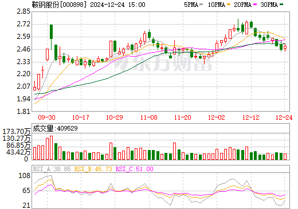Select the 10-17 date axis label
The width and height of the screenshot is (298, 209).
pyautogui.click(x=81, y=117)
